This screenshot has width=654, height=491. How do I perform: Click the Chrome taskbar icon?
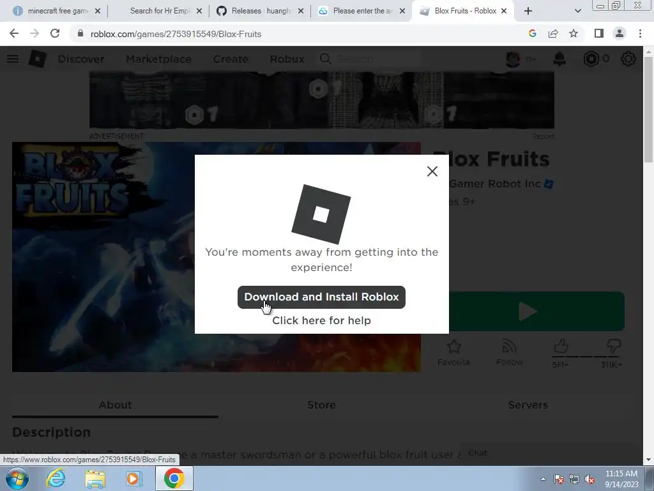point(174,478)
